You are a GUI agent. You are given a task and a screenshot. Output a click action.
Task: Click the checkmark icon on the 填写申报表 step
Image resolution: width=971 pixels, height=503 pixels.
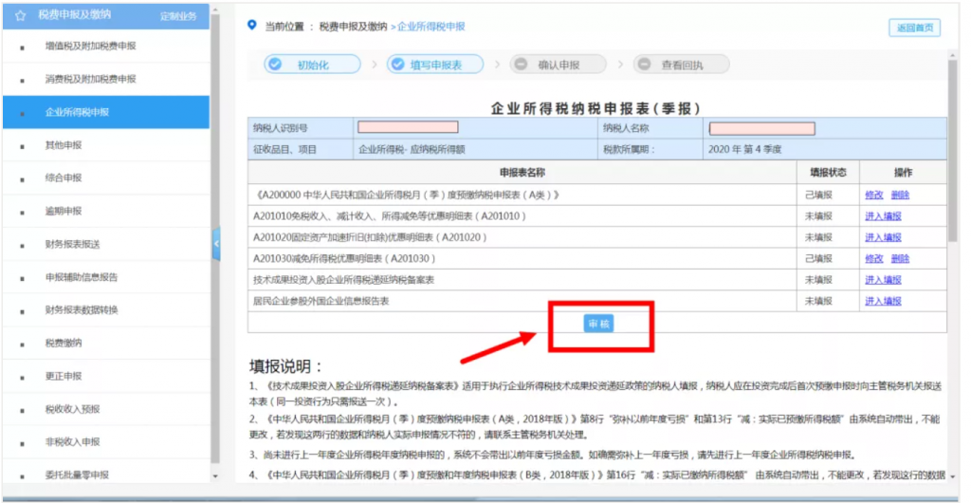click(x=396, y=65)
